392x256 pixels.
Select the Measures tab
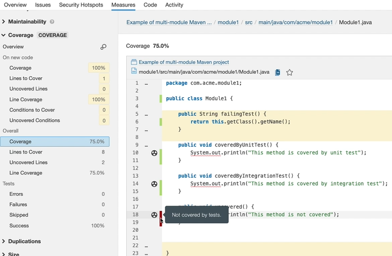click(124, 5)
